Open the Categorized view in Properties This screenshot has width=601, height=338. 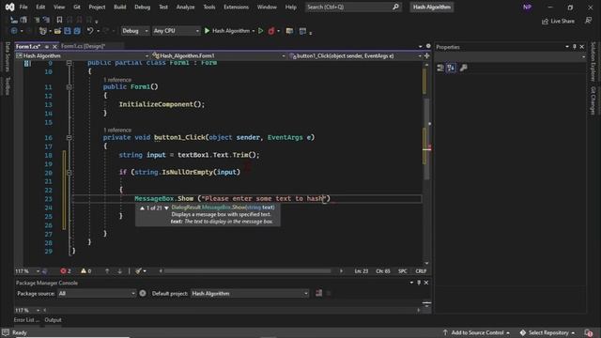440,68
